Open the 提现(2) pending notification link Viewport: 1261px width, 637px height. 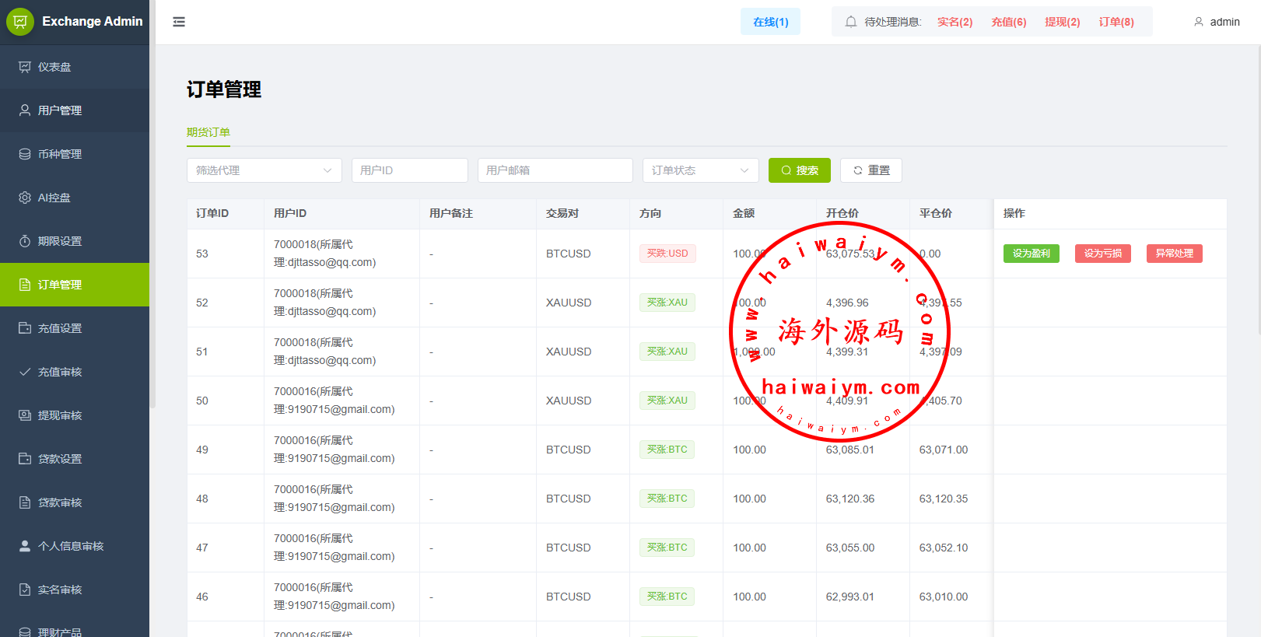[x=1063, y=22]
